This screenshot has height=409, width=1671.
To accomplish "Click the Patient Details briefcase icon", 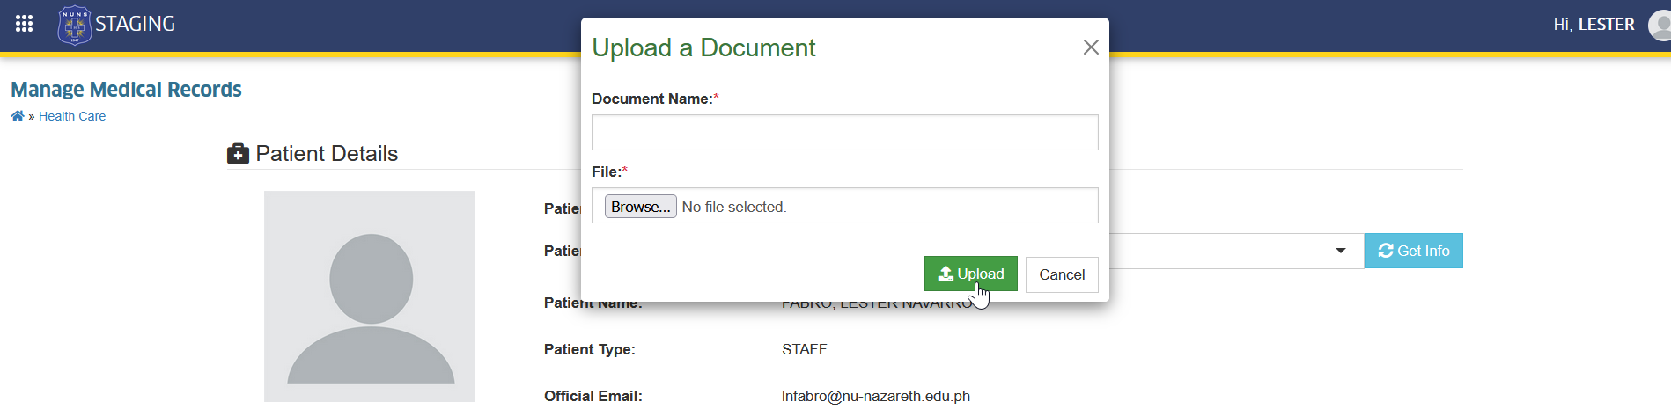I will click(x=238, y=154).
